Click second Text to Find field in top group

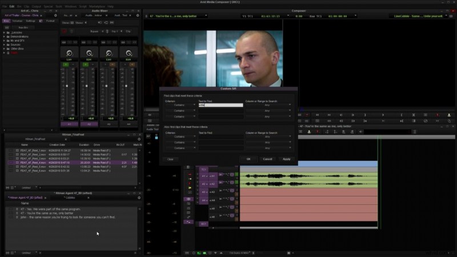pos(221,111)
